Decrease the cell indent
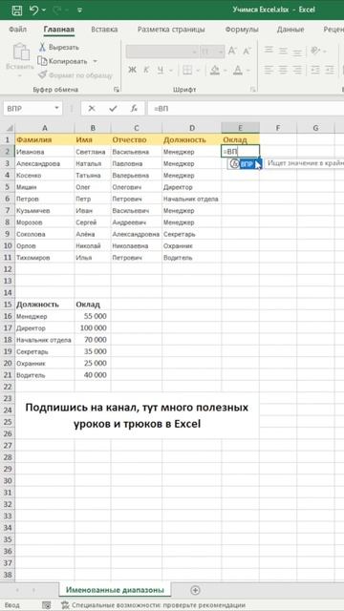344x611 pixels. pyautogui.click(x=315, y=70)
